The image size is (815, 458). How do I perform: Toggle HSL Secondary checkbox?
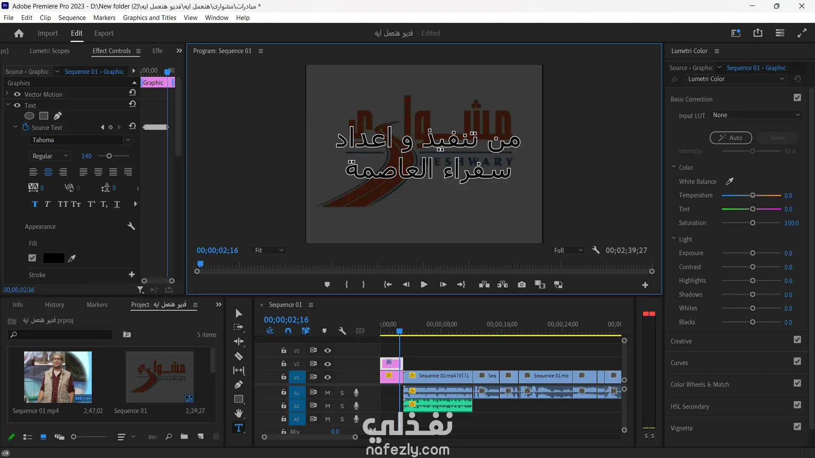[797, 405]
